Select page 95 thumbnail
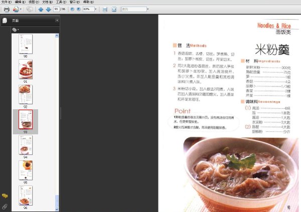Image resolution: width=301 pixels, height=212 pixels. click(x=26, y=170)
